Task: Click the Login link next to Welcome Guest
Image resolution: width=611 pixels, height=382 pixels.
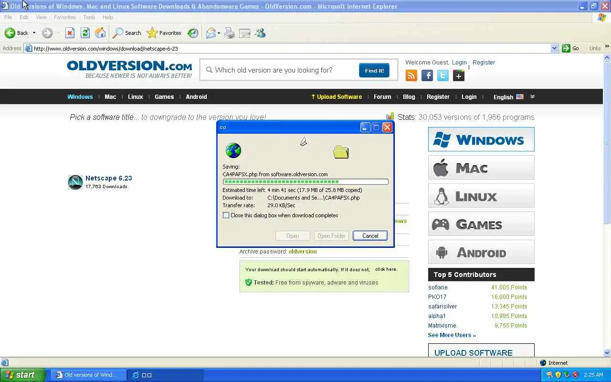Action: [459, 63]
